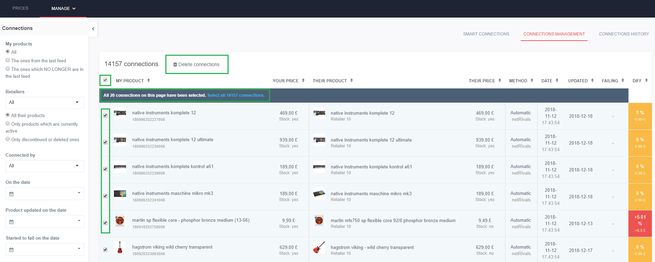Click the sort arrows next to UPDATED
The image size is (655, 262).
(592, 80)
